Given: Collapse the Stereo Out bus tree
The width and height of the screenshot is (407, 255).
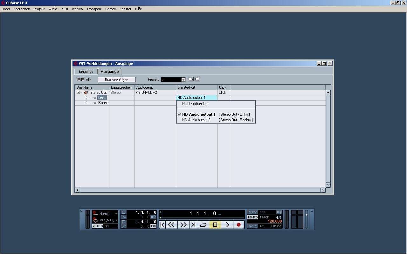Looking at the screenshot, I should [x=78, y=93].
